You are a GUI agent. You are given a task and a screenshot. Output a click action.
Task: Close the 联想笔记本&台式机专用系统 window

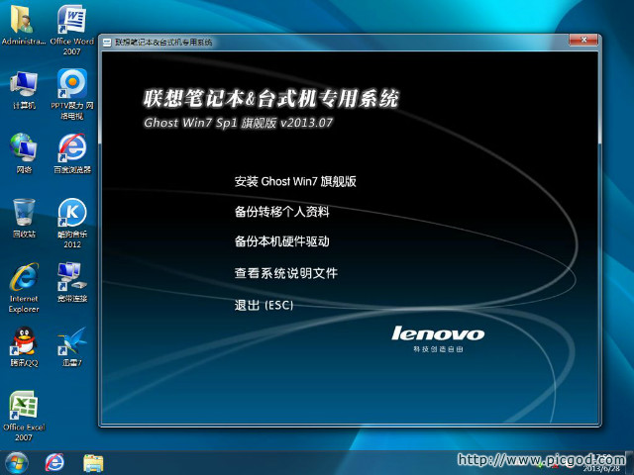coord(583,40)
